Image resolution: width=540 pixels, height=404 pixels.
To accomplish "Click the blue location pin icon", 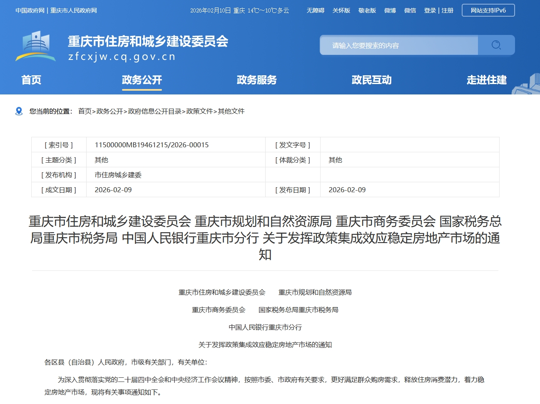I will point(19,111).
